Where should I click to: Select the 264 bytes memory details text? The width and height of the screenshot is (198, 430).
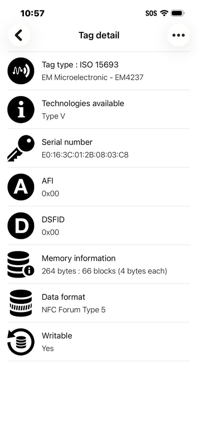104,271
